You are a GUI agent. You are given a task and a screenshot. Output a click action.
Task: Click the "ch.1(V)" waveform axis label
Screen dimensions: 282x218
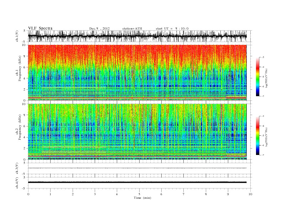coord(17,36)
